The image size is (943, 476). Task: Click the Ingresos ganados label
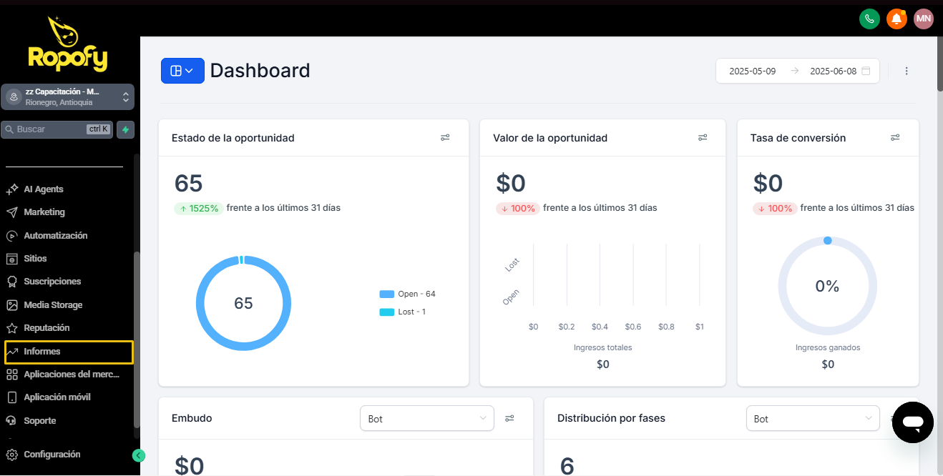828,348
